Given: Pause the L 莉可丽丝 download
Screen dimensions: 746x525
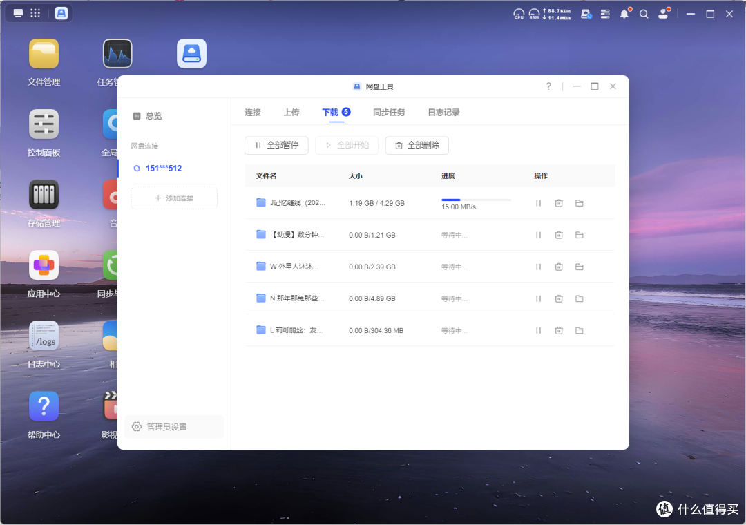Looking at the screenshot, I should pyautogui.click(x=539, y=330).
